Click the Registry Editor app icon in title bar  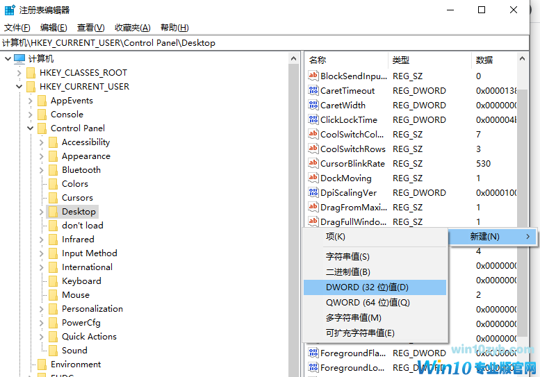[9, 10]
